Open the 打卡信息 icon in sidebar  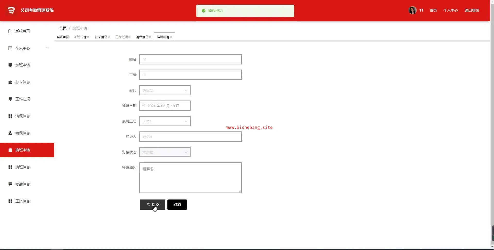point(10,82)
